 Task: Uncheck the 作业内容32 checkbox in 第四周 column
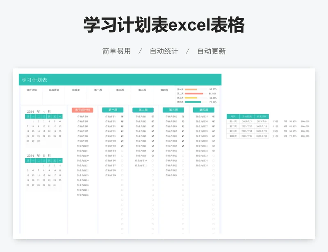pyautogui.click(x=213, y=151)
